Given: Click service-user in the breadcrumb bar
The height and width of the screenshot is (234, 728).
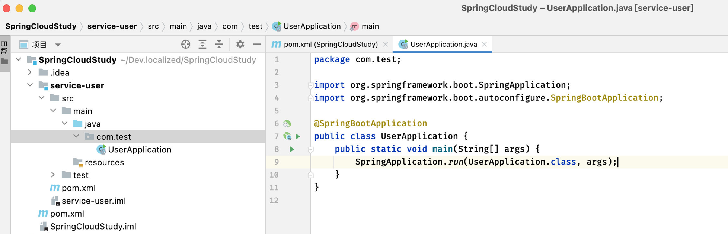Looking at the screenshot, I should 112,26.
